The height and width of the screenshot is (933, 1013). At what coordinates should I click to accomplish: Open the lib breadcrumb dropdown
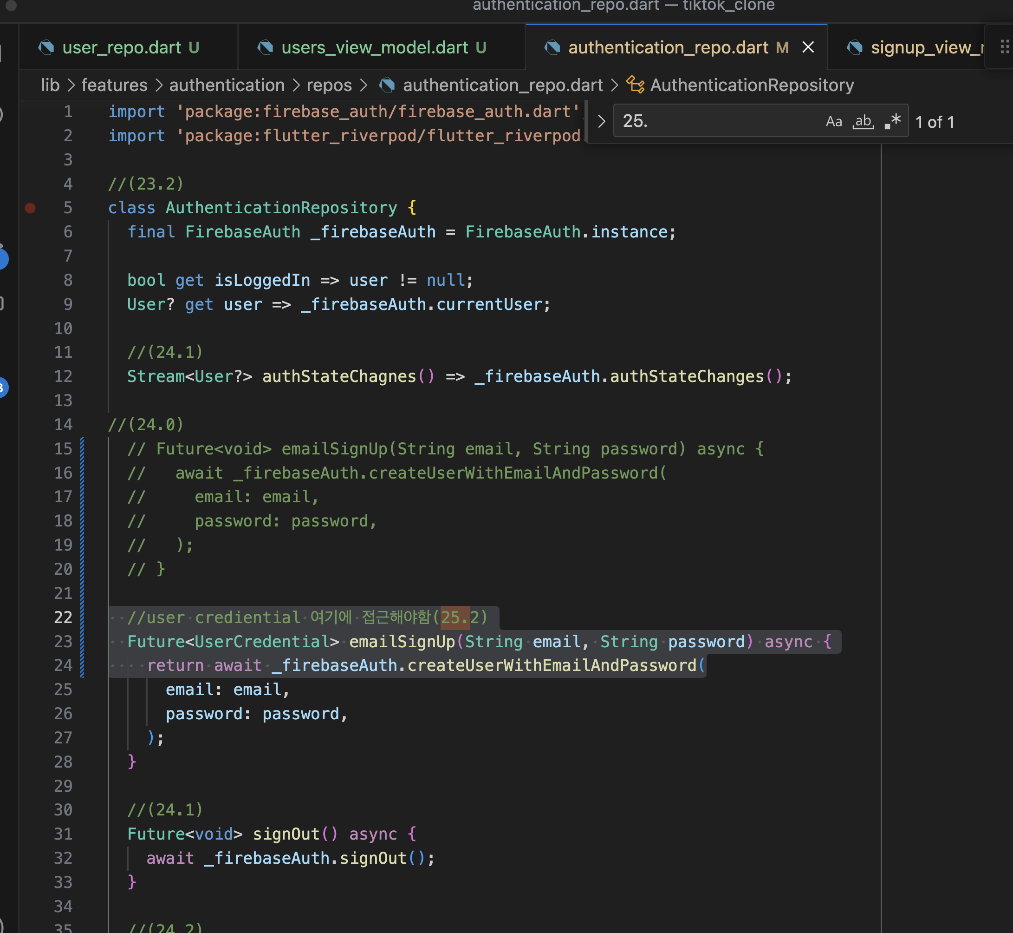51,85
